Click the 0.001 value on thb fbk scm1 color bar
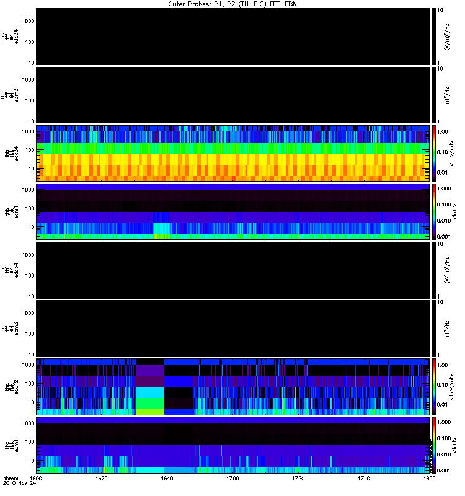Screen dimensions: 465x496 click(444, 237)
